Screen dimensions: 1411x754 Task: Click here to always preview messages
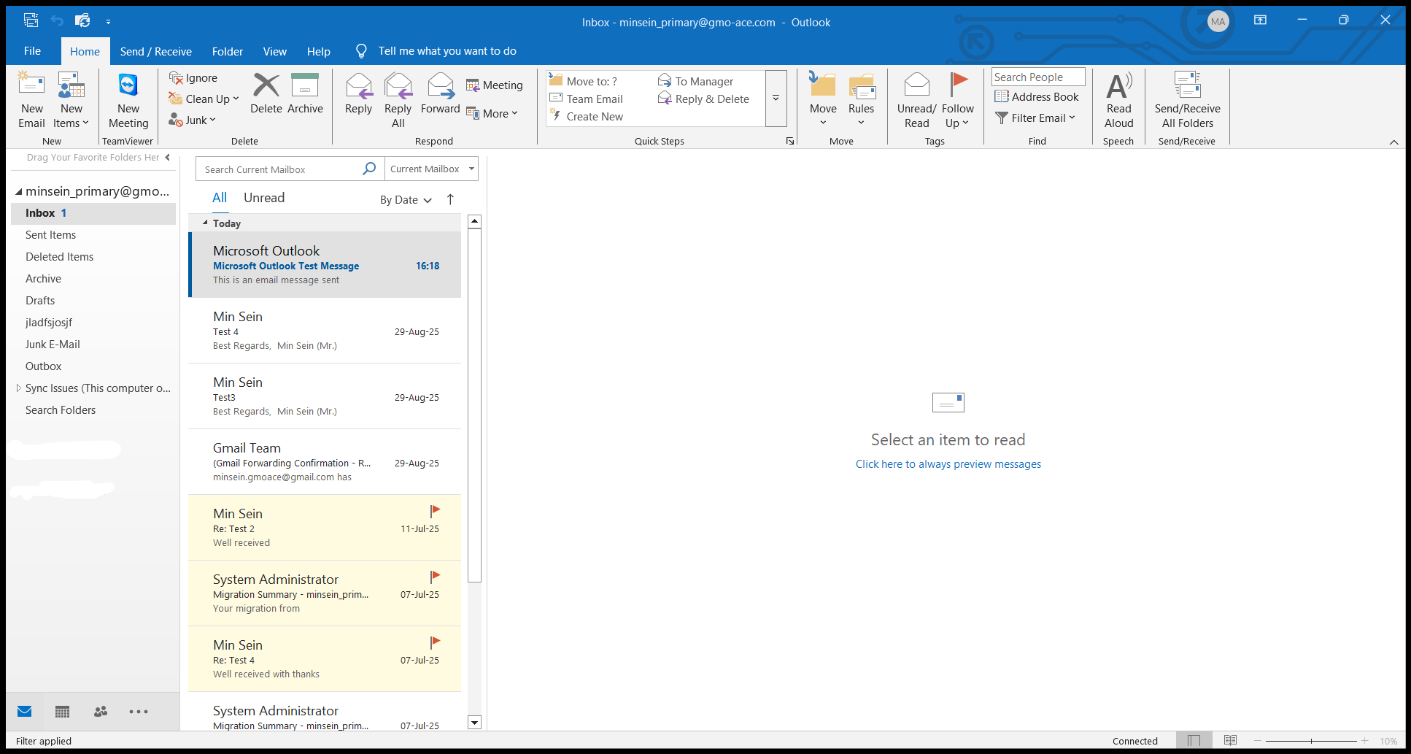tap(948, 464)
